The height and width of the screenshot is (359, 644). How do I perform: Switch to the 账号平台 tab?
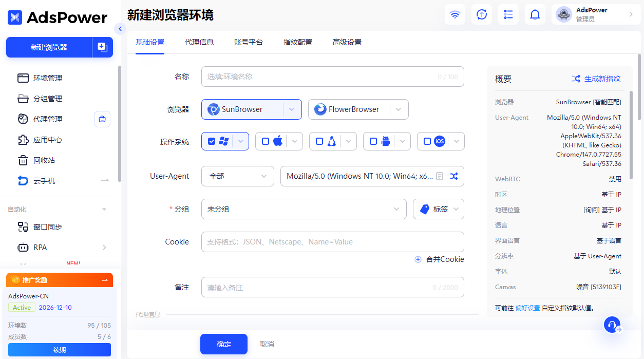249,42
